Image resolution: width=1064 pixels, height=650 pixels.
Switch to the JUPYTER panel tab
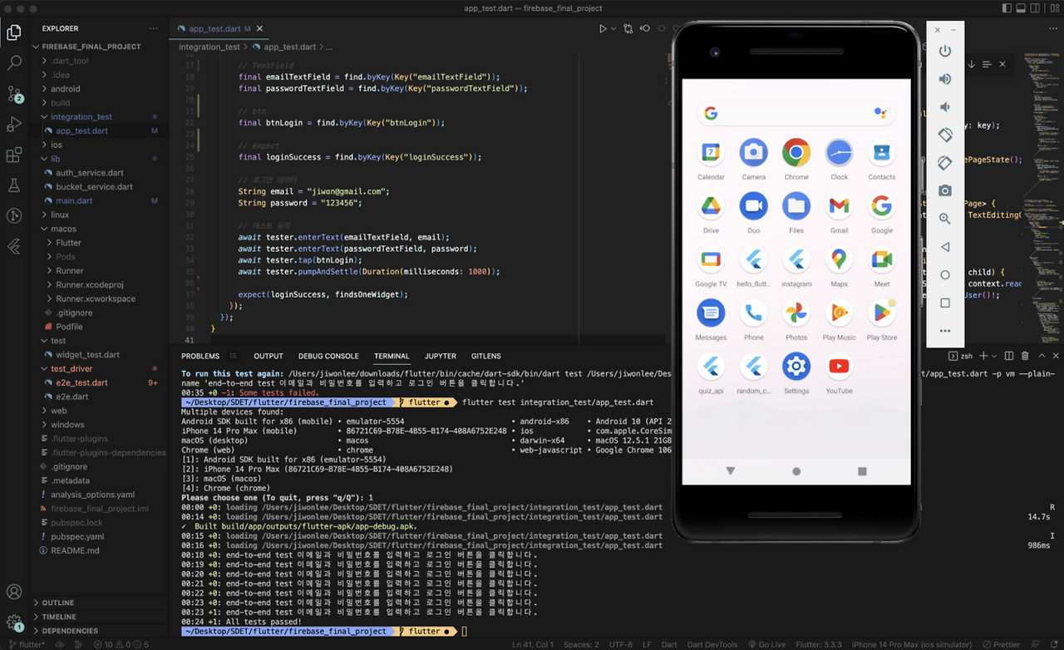(441, 356)
